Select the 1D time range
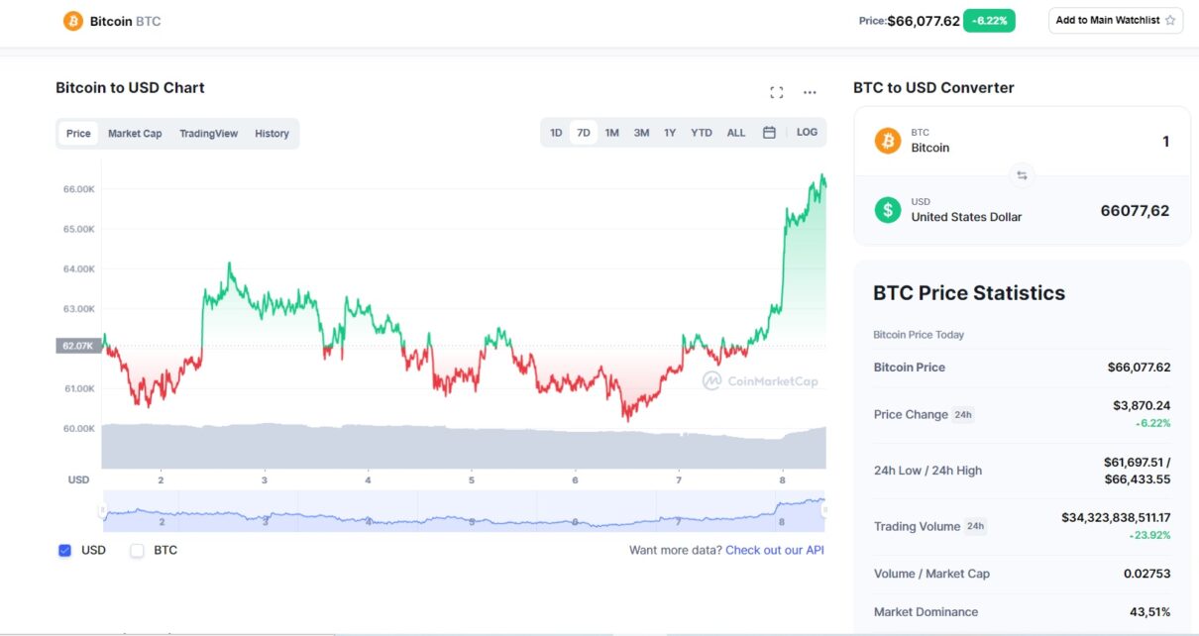The width and height of the screenshot is (1199, 636). 556,133
